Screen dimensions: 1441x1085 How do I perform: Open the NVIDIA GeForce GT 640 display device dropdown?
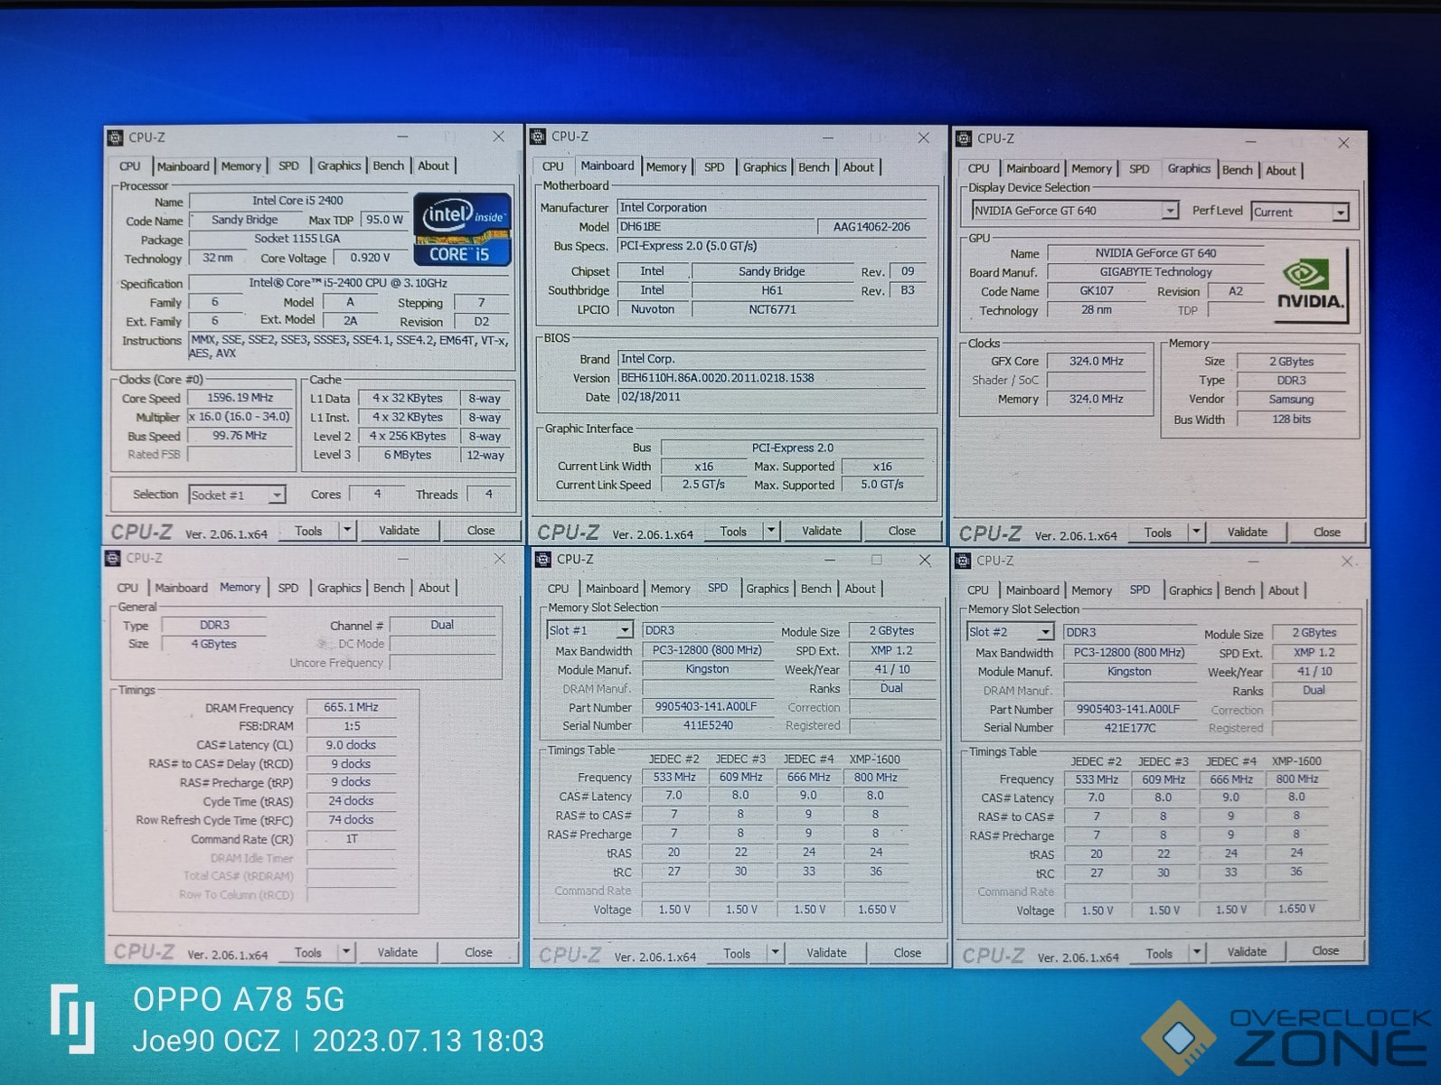(1170, 211)
